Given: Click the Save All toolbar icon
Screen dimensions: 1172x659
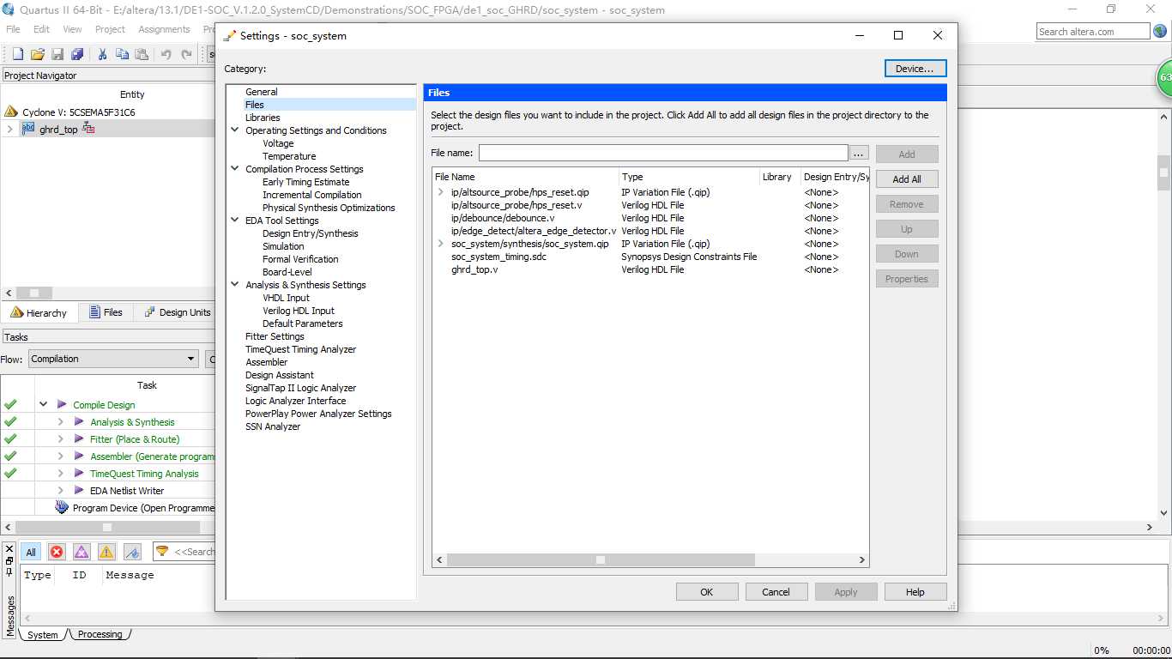Looking at the screenshot, I should 77,54.
